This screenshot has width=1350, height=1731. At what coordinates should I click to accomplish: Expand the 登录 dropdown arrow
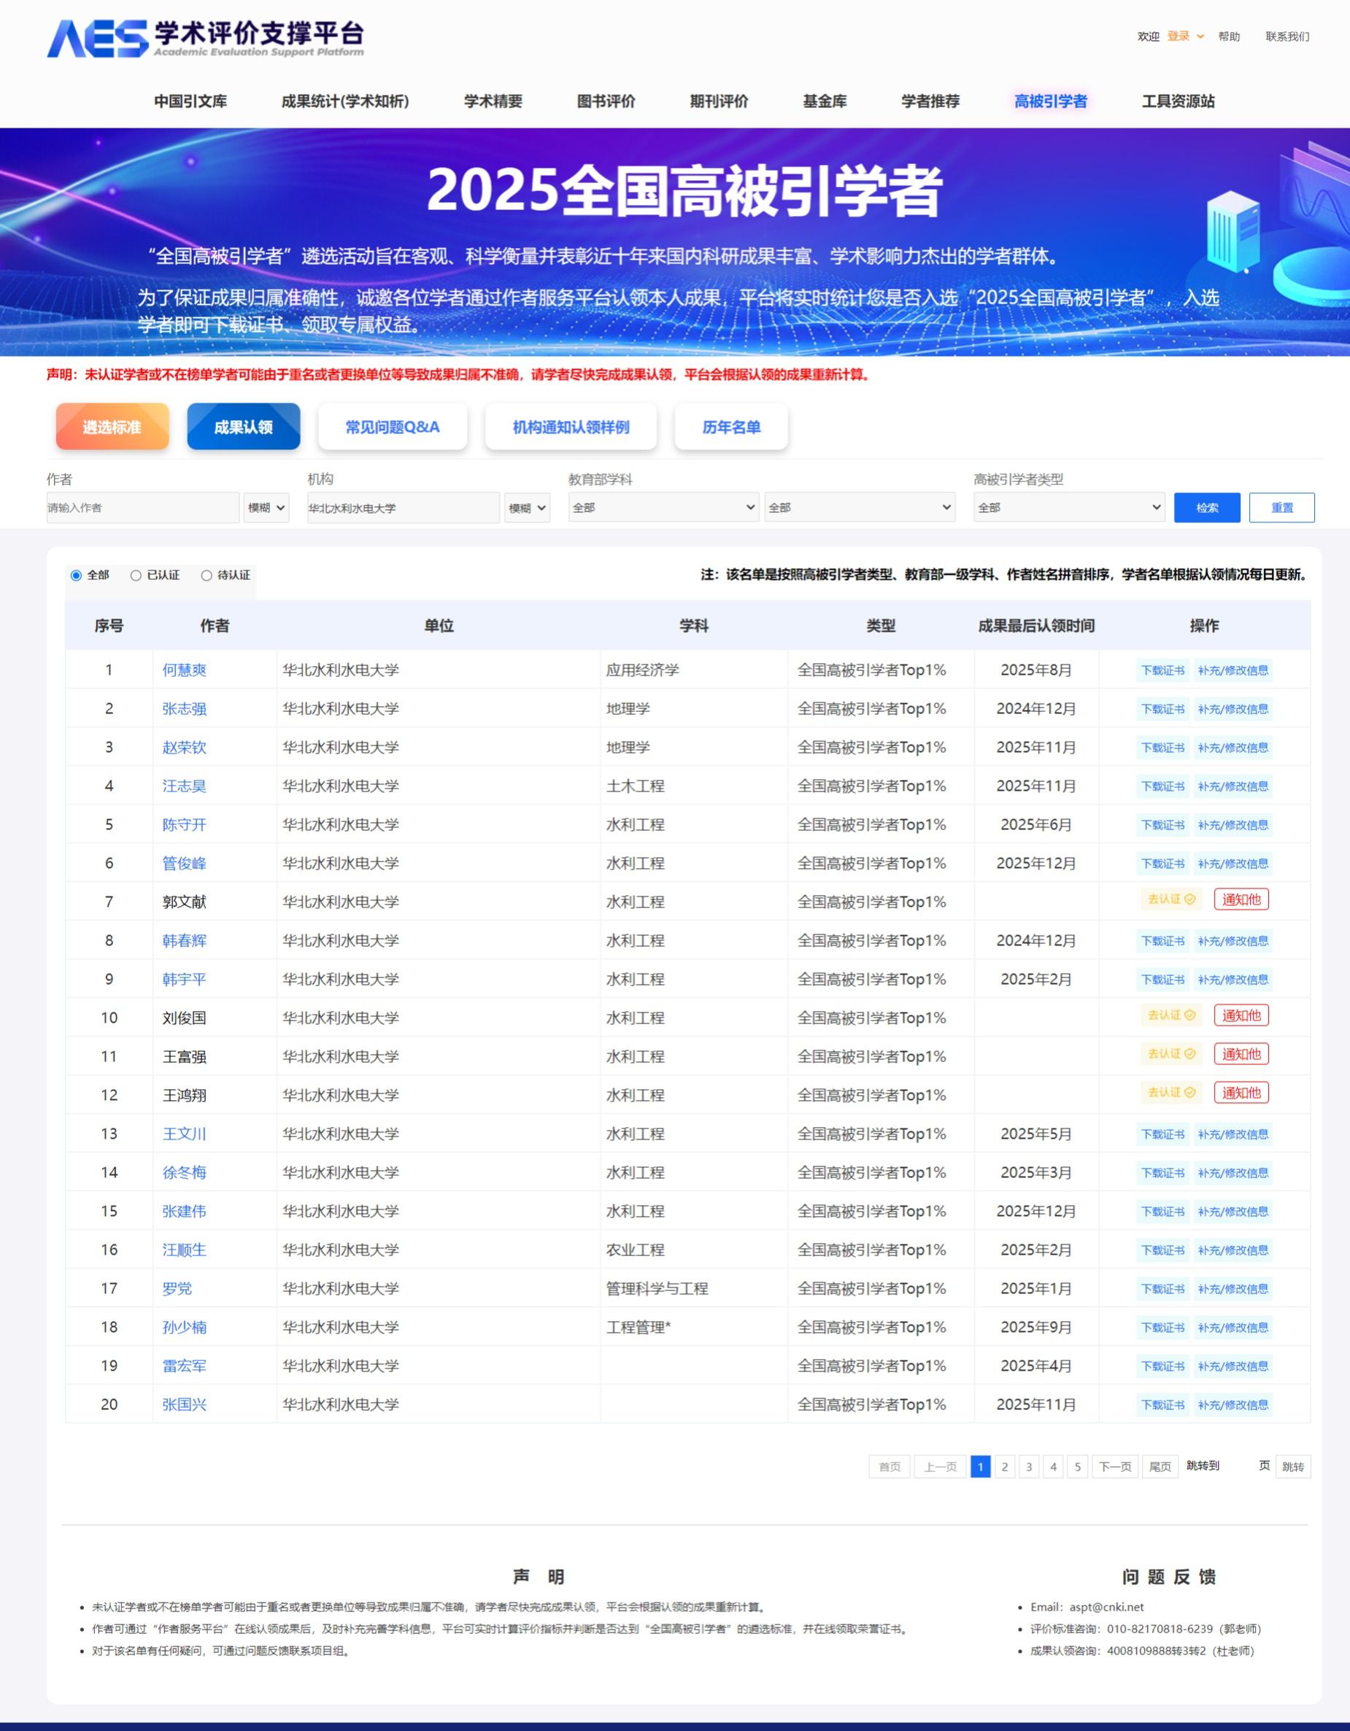1200,36
